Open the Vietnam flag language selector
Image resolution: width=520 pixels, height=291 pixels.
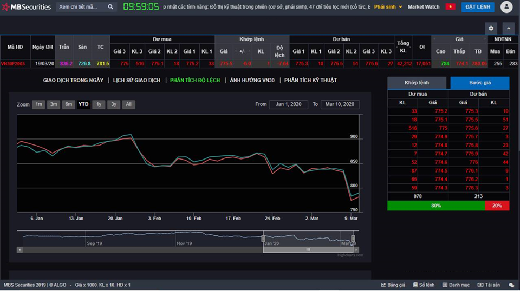coord(450,6)
